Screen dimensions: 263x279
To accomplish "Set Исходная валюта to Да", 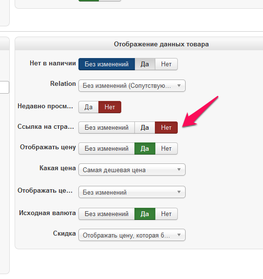I will 145,214.
